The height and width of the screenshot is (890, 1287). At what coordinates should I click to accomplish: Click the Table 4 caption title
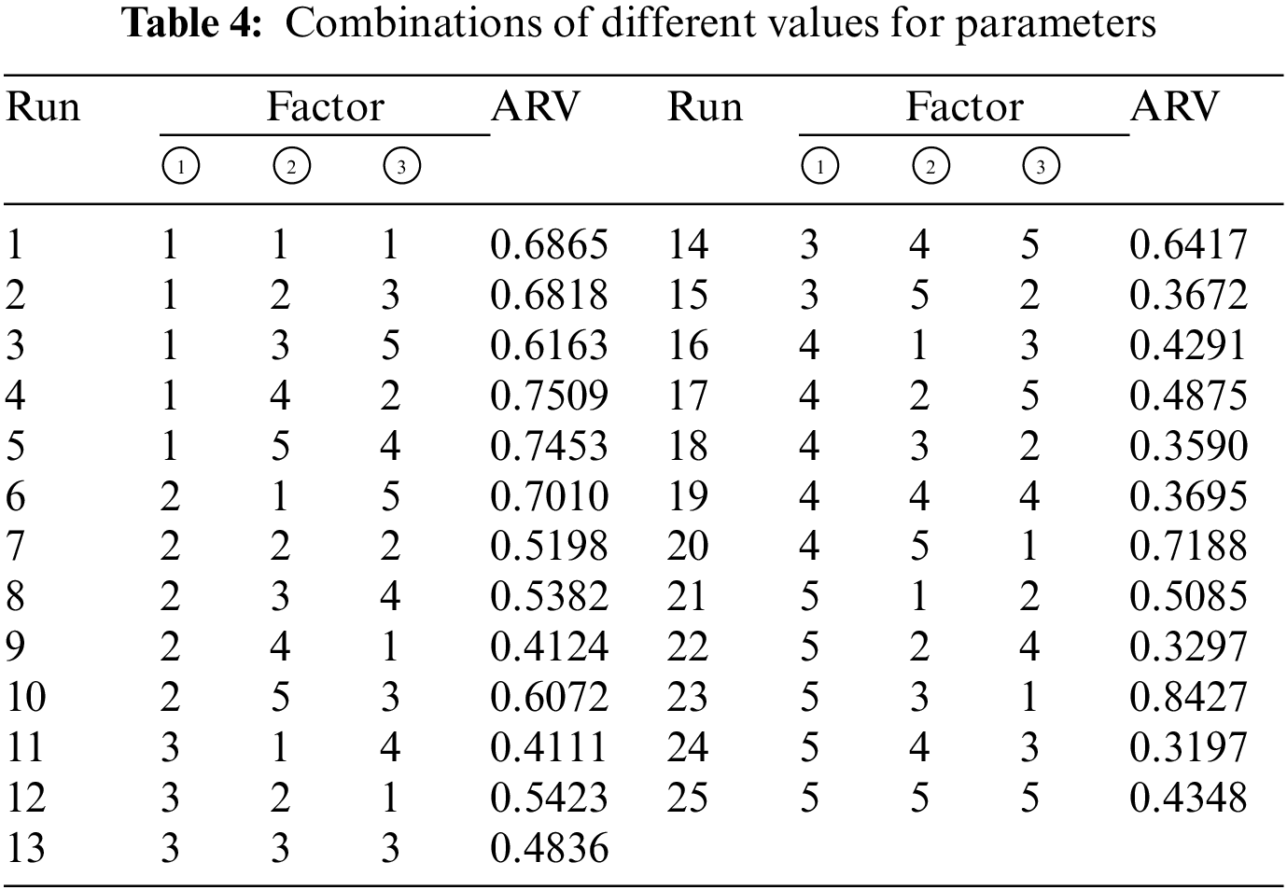click(640, 24)
